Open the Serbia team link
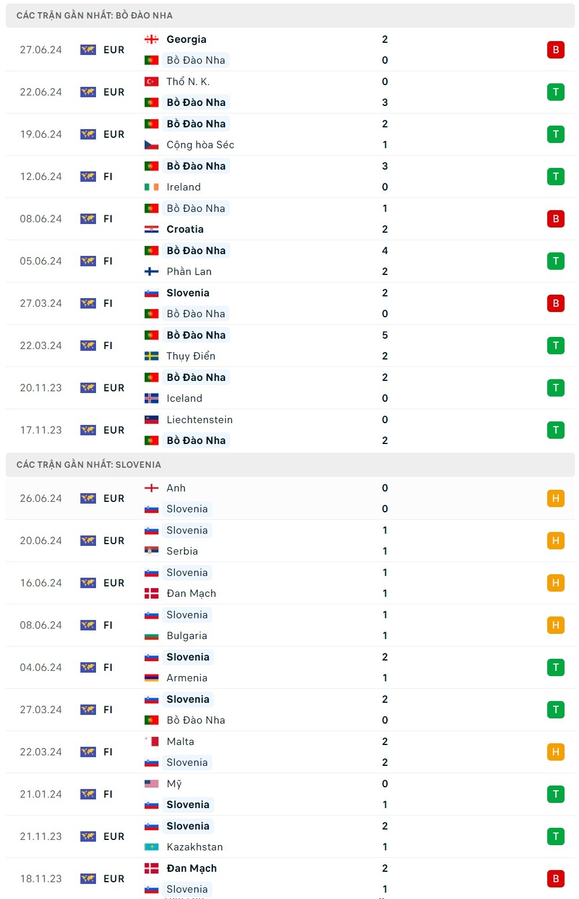This screenshot has width=579, height=899. tap(182, 551)
